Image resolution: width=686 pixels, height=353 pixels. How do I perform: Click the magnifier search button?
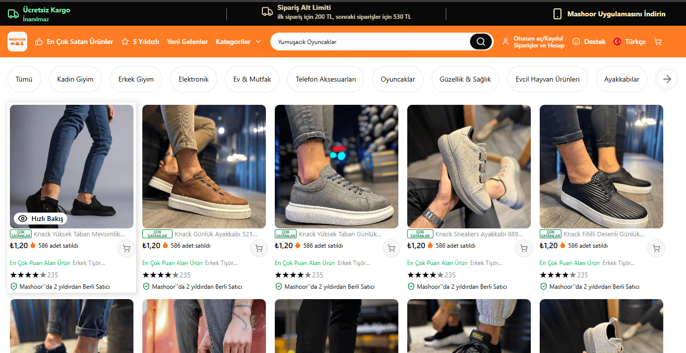[480, 42]
